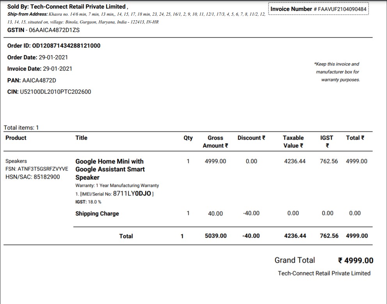Click the Taxable Value column header
Screen dimensions: 387x304
pyautogui.click(x=293, y=142)
